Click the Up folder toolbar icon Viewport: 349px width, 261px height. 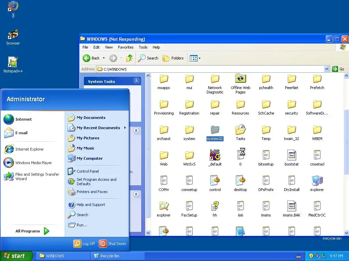pyautogui.click(x=129, y=58)
